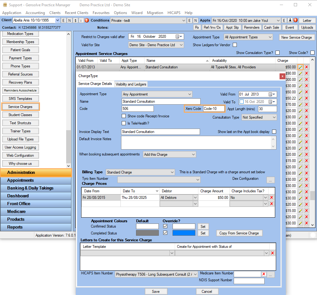Open the Accounting menu
This screenshot has width=317, height=295.
(35, 13)
